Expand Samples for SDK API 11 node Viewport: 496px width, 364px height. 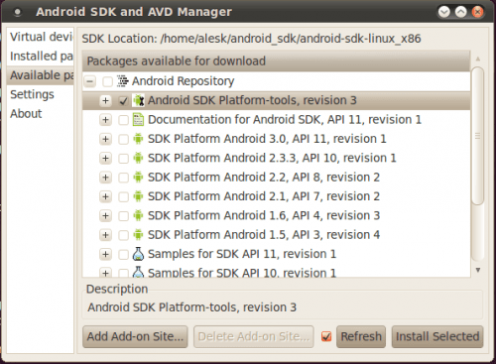click(105, 254)
